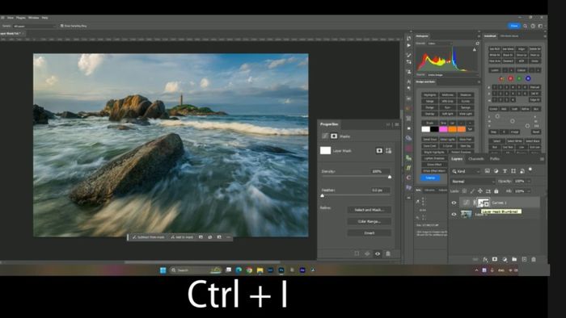Click the blue button in dodge and burn panel

pyautogui.click(x=430, y=178)
